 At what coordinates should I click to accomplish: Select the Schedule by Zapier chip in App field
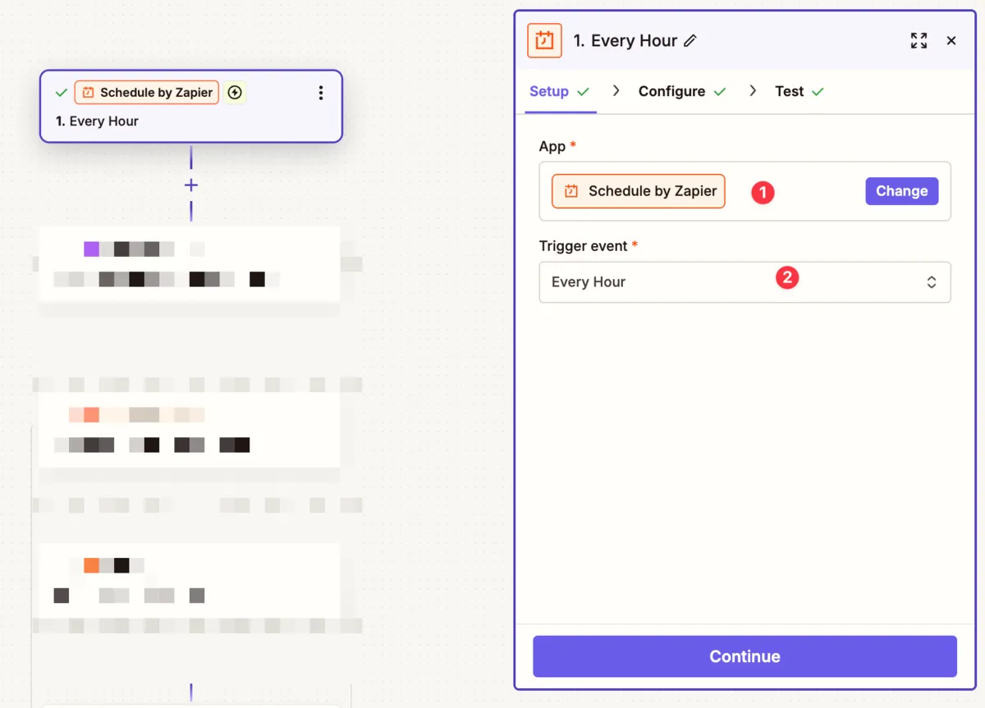[x=639, y=191]
